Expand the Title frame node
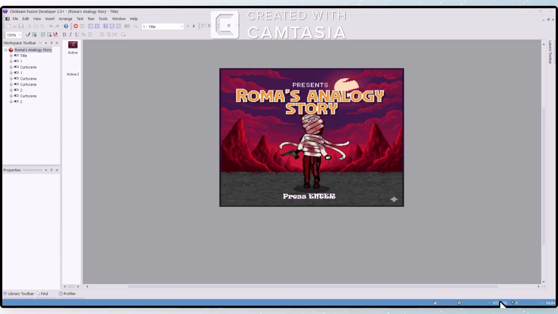The width and height of the screenshot is (558, 314). point(11,56)
